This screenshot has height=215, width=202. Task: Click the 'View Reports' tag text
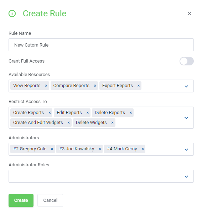pos(27,86)
